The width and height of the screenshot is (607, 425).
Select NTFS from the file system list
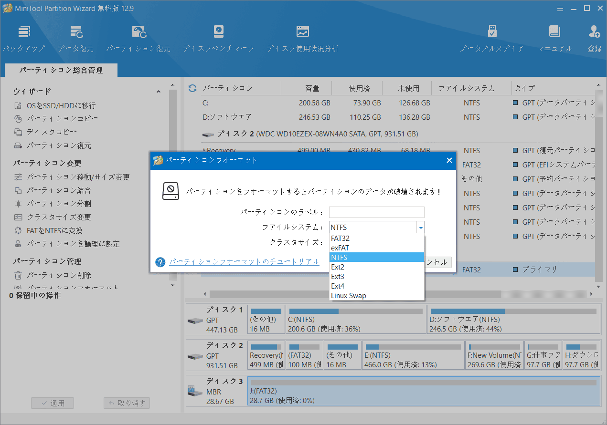click(x=377, y=257)
